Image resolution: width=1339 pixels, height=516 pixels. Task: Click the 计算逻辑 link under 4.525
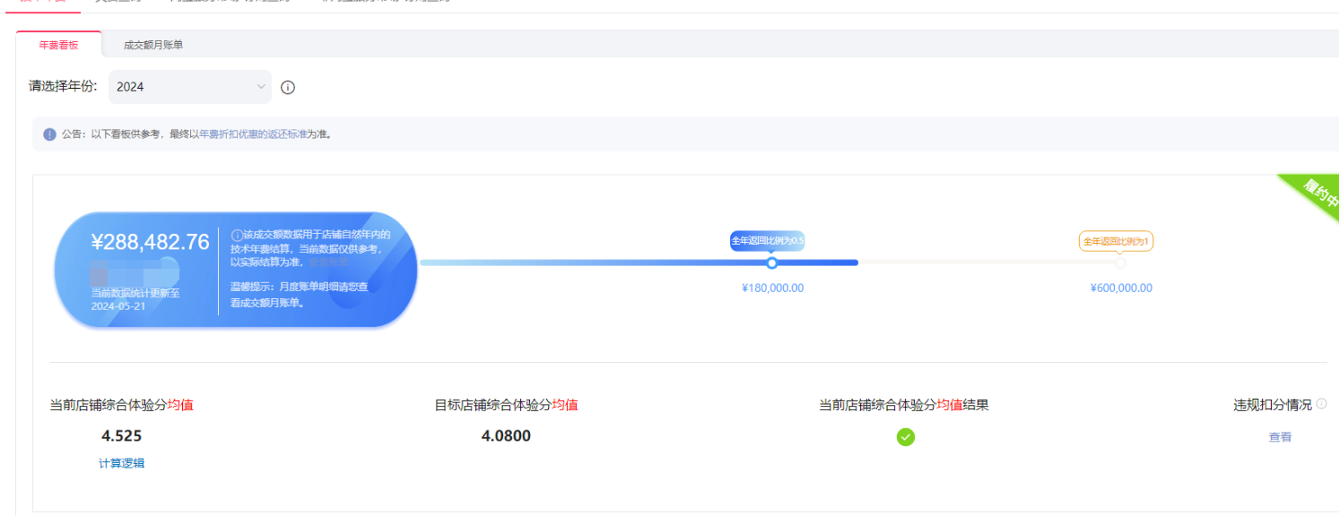121,463
